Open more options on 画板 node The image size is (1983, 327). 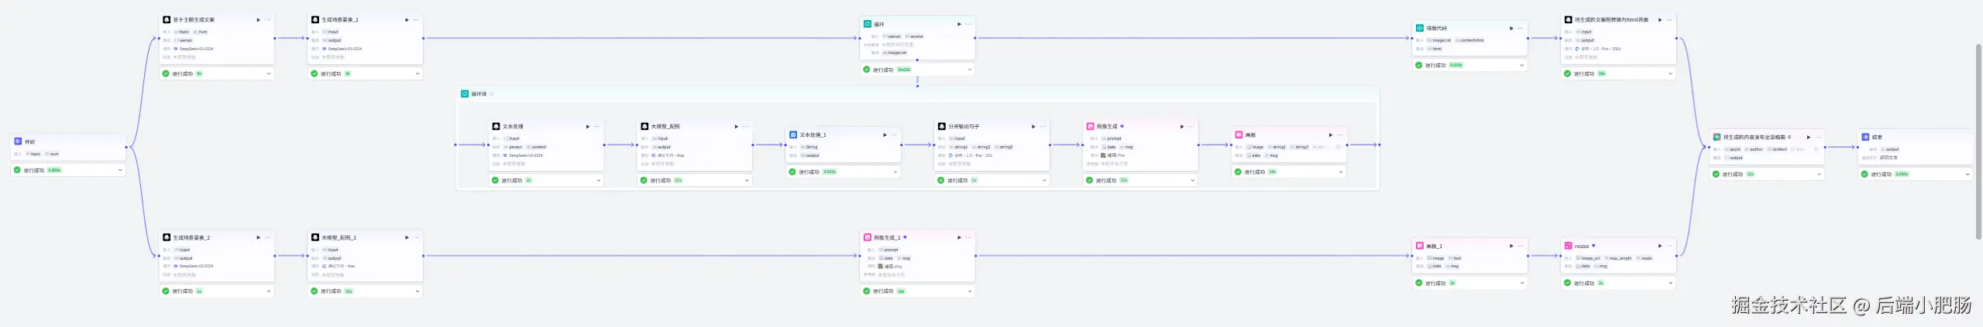1340,135
